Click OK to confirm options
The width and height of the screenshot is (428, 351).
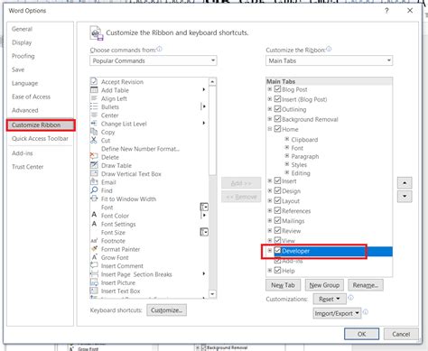(361, 334)
